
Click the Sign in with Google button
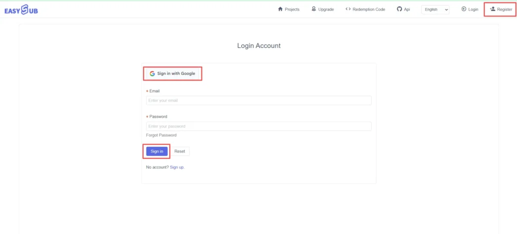173,73
